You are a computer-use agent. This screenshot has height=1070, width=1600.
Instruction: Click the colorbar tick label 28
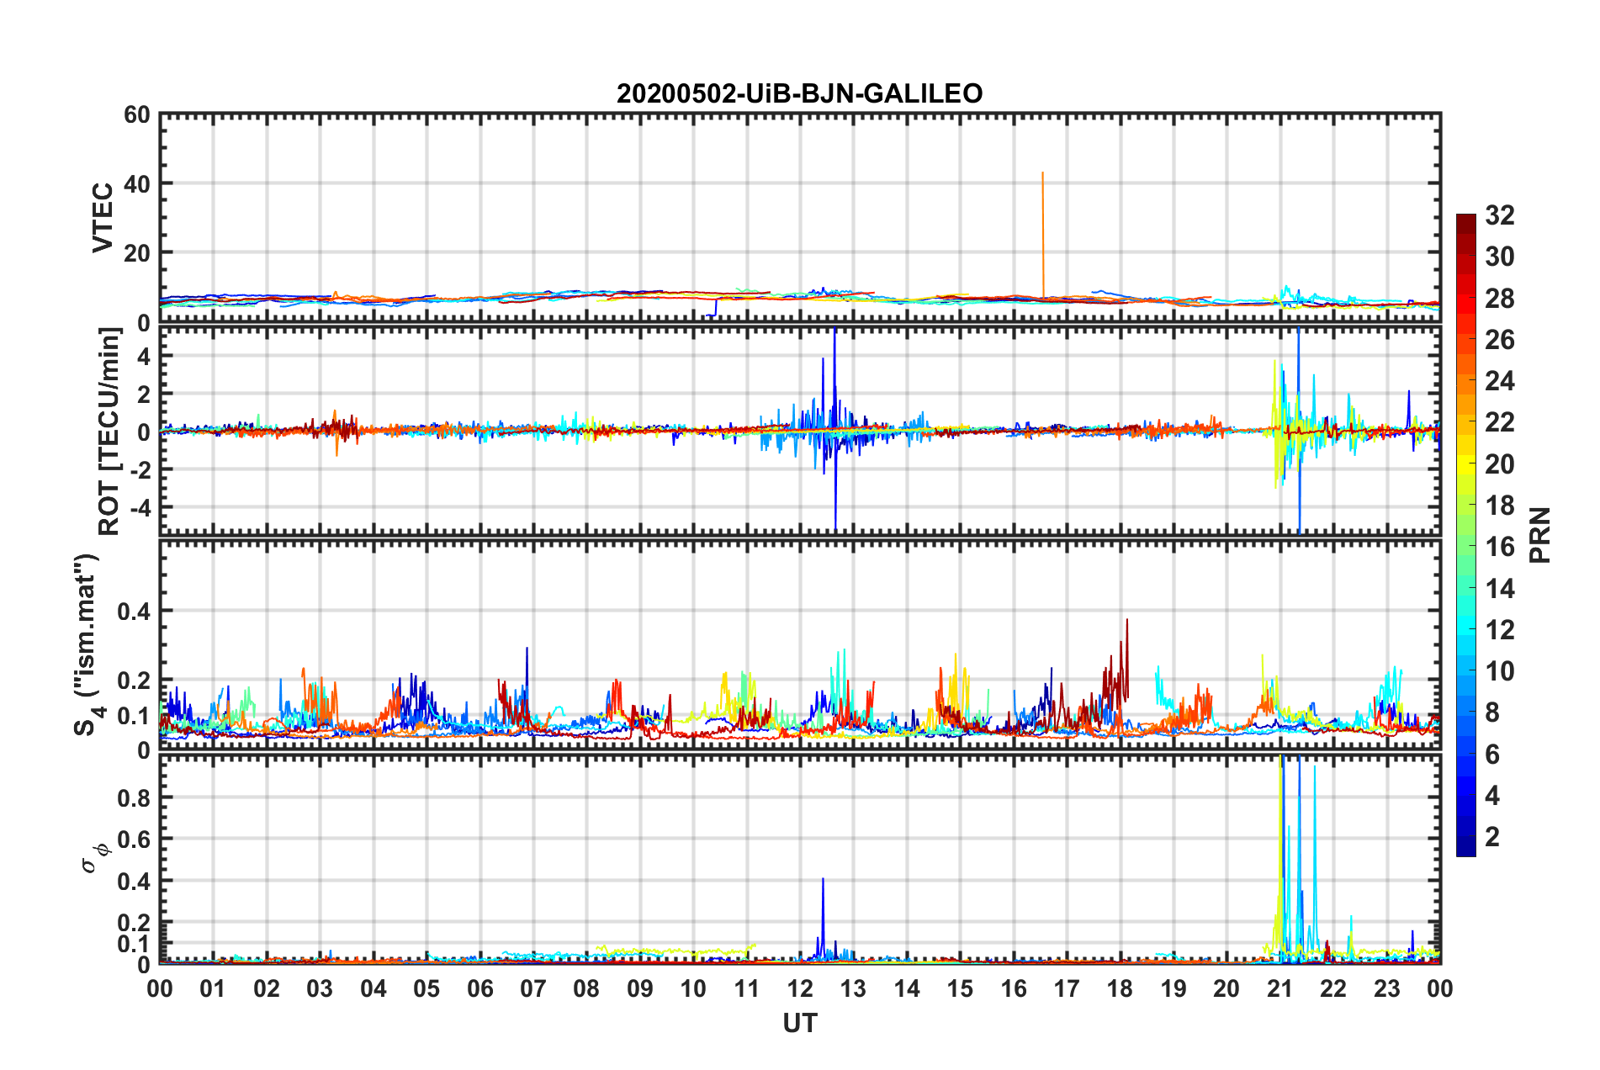(1500, 299)
